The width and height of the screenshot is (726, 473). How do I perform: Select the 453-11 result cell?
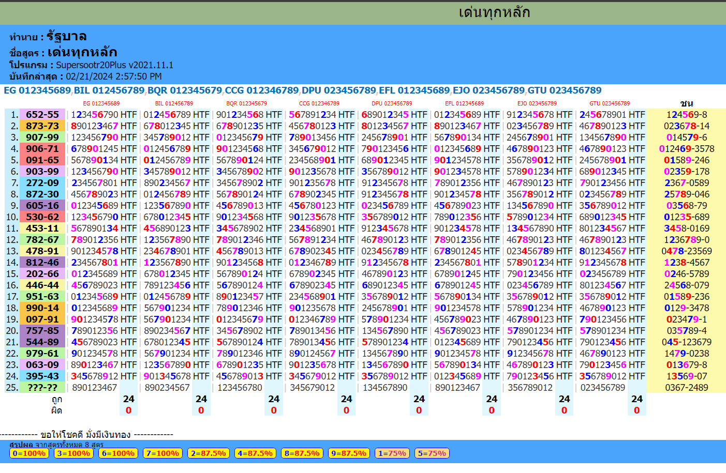tap(42, 228)
